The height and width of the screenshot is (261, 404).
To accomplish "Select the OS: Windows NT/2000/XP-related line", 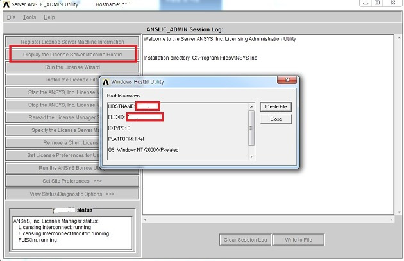I will click(x=143, y=150).
